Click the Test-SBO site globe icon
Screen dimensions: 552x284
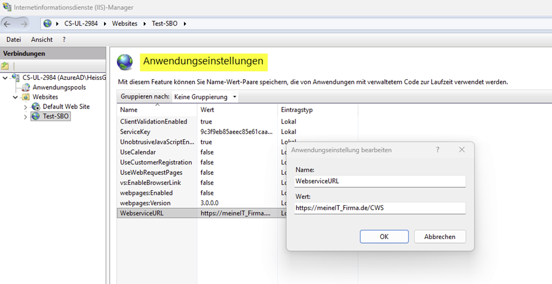click(36, 117)
